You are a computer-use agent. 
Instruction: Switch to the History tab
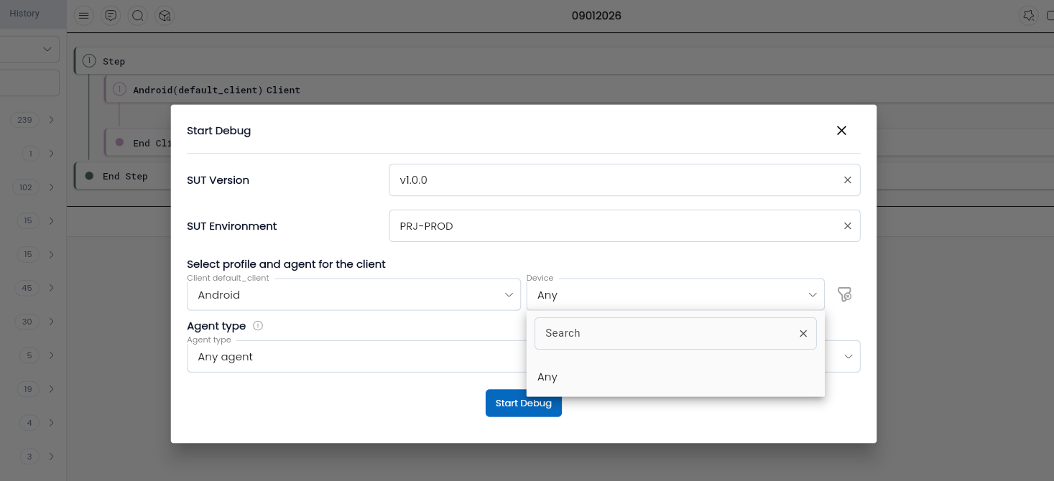coord(24,14)
